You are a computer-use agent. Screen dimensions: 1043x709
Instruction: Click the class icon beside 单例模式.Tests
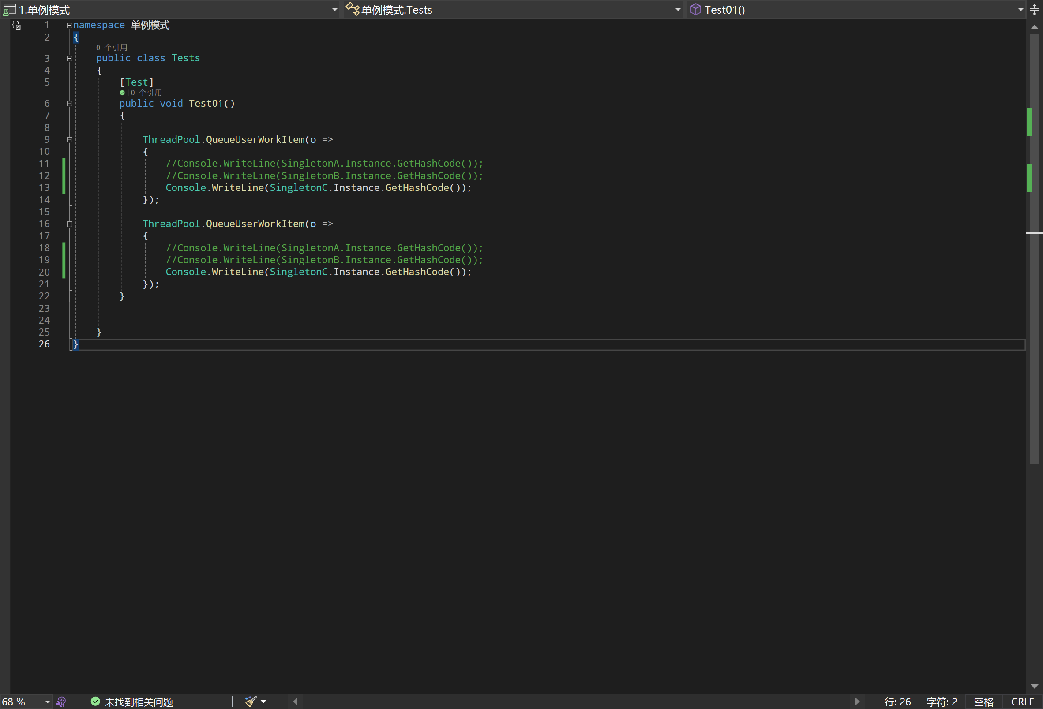353,9
